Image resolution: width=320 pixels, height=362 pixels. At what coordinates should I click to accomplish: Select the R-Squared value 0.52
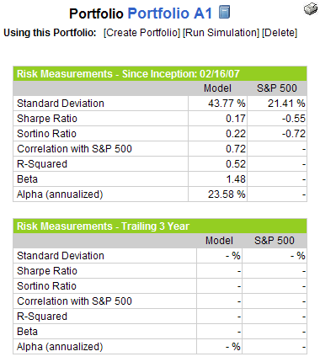pyautogui.click(x=236, y=164)
